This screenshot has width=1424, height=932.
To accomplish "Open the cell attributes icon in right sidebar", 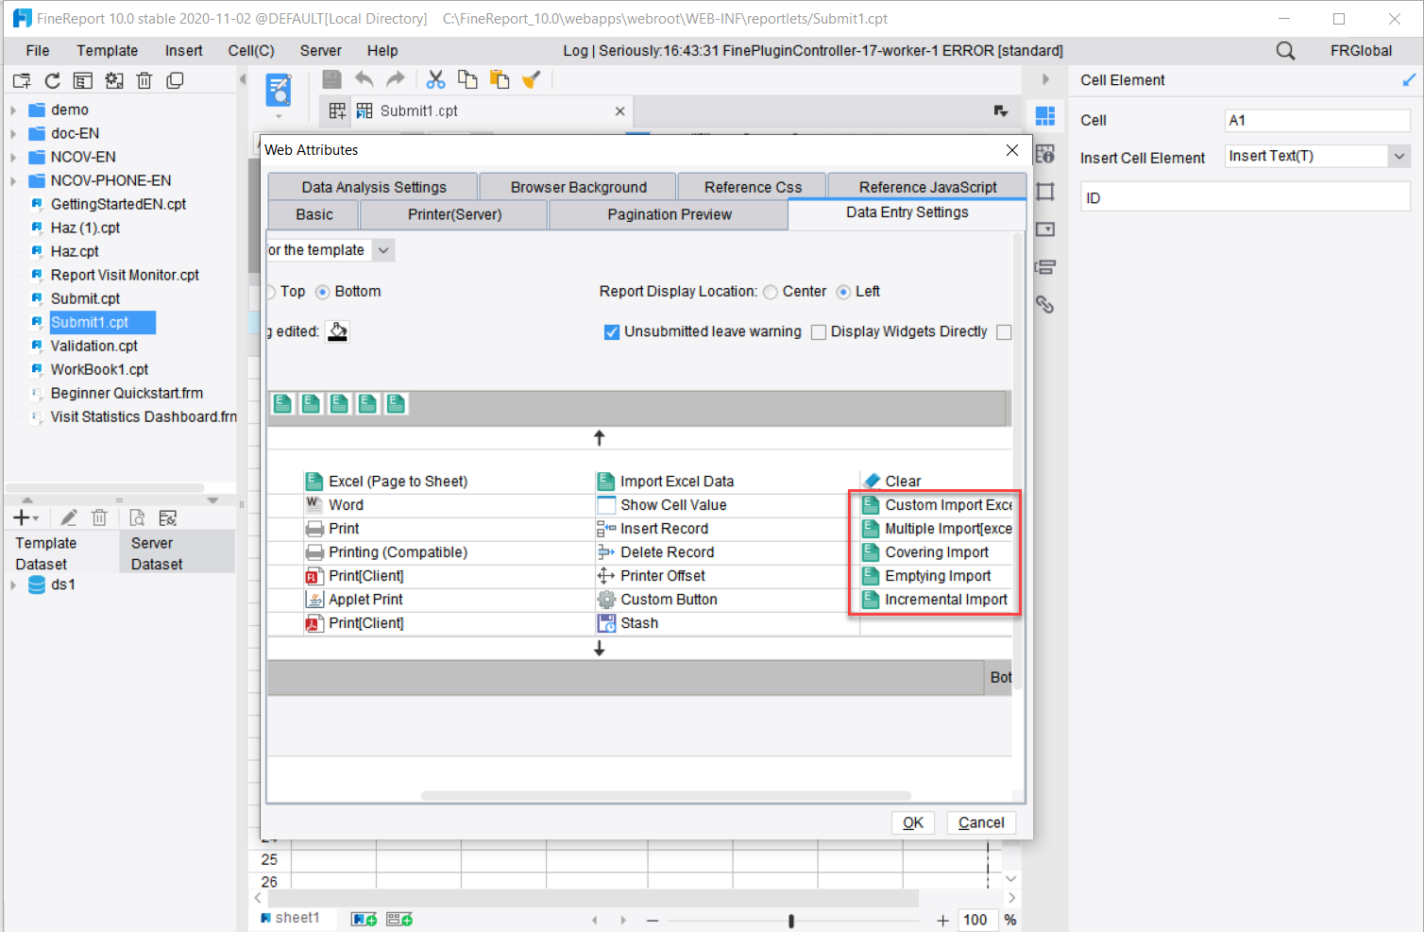I will [1045, 154].
